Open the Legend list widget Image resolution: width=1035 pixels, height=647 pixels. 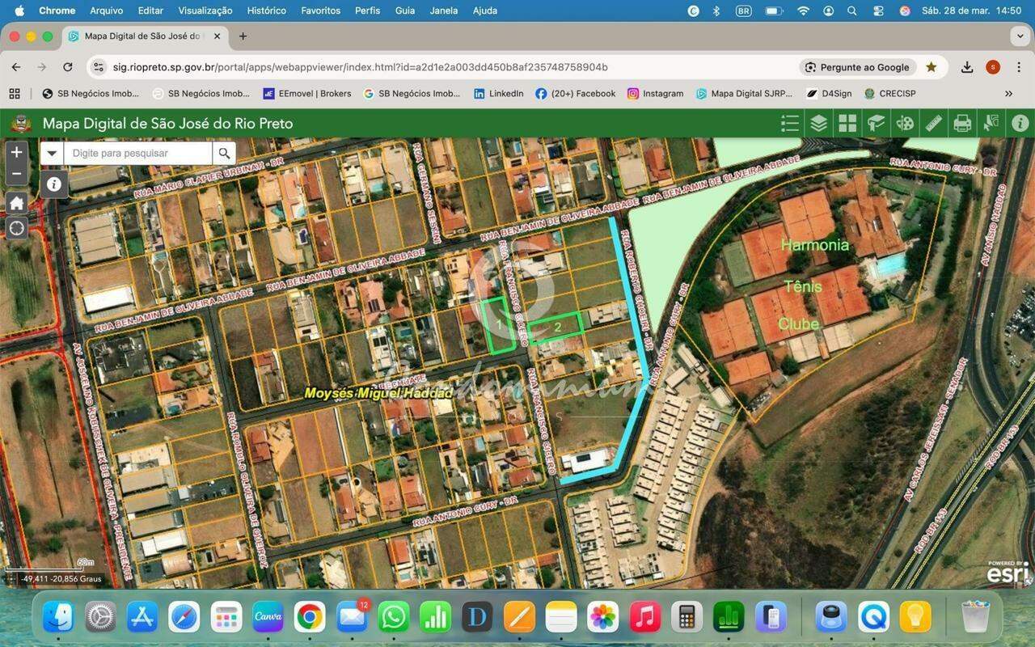click(x=790, y=123)
